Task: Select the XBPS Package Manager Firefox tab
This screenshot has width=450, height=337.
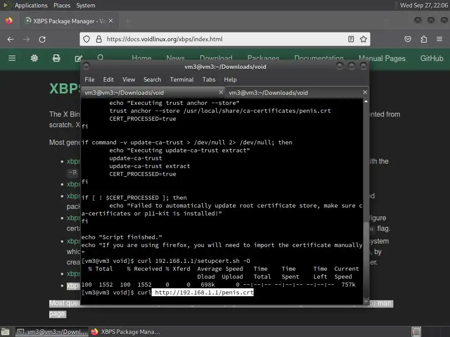Action: (69, 21)
